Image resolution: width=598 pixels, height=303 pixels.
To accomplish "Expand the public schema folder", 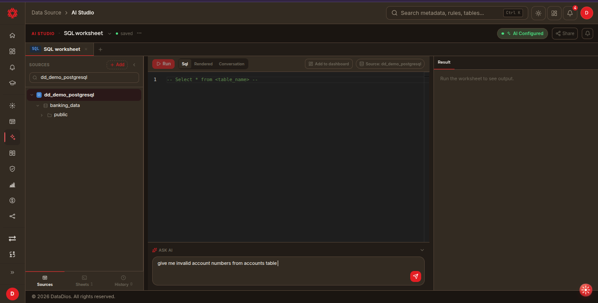I will pos(42,115).
